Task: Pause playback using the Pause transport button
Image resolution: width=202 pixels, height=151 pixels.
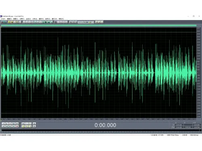Action: [10, 124]
